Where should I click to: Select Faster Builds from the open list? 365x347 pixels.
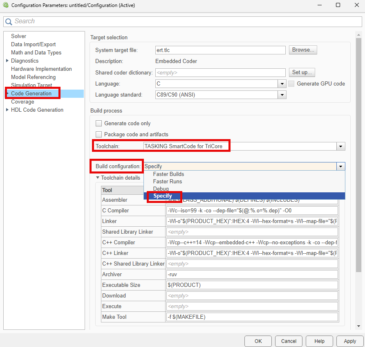(168, 174)
